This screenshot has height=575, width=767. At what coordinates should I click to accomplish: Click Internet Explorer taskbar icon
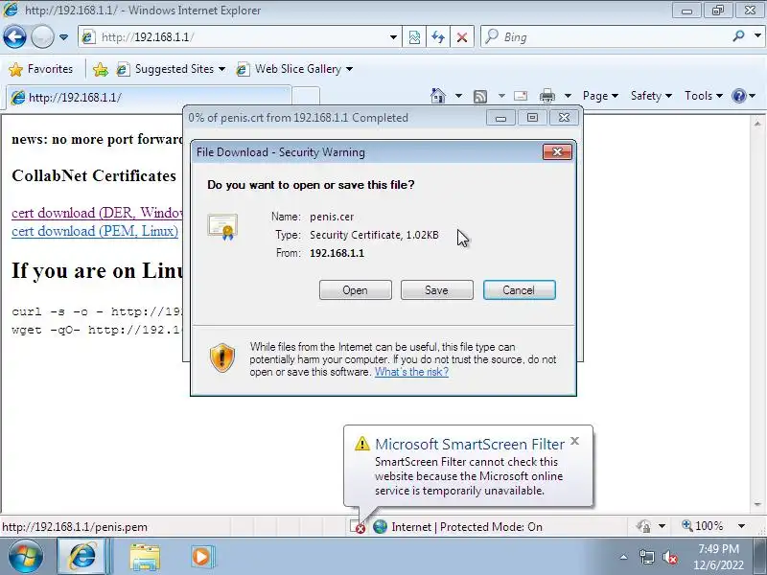[81, 557]
